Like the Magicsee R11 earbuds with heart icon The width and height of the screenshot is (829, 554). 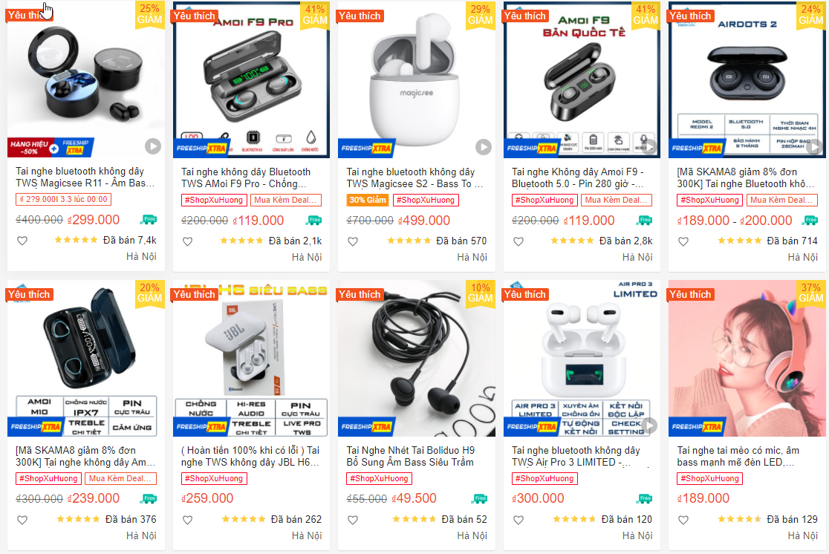(x=22, y=241)
